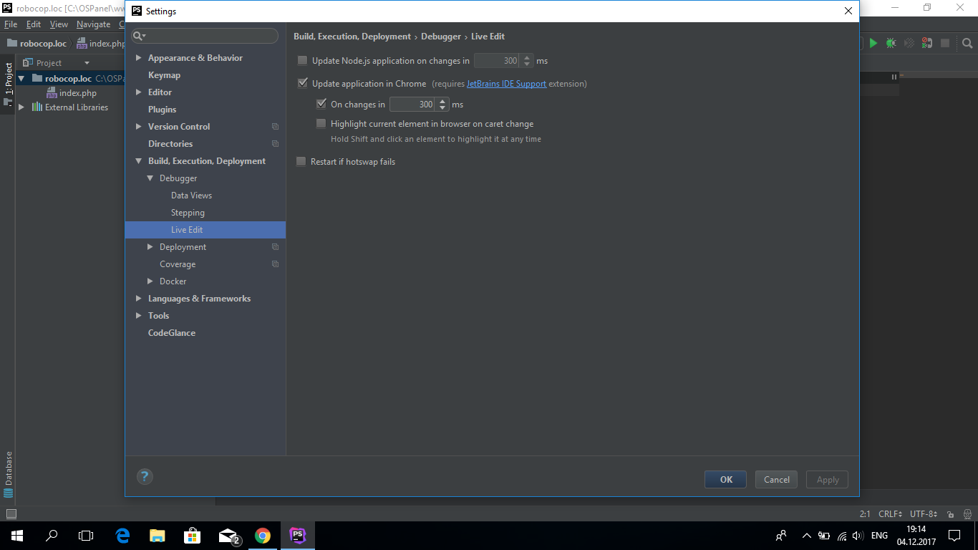Enable Update Node.js application on changes

point(302,61)
